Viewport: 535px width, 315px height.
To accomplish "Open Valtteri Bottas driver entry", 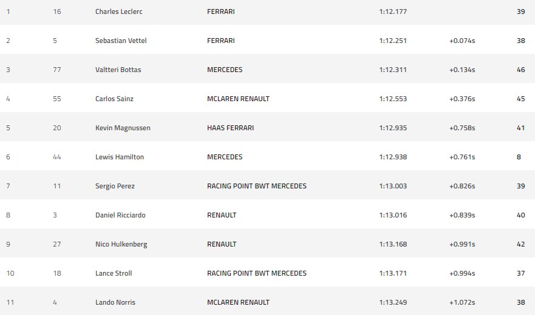I will point(118,70).
